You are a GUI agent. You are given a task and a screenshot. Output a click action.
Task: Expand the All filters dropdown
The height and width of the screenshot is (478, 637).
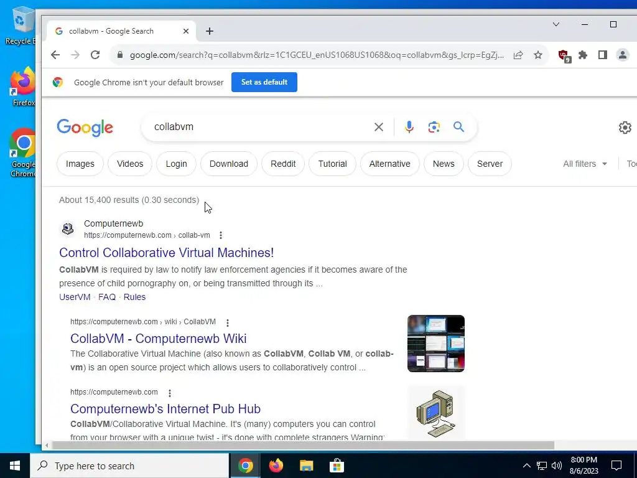click(585, 164)
